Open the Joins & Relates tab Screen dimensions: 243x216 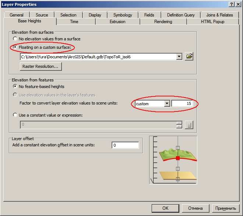(219, 15)
